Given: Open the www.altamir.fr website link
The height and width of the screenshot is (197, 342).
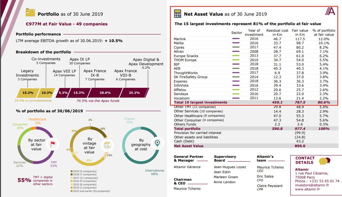Looking at the screenshot, I should coord(307,189).
